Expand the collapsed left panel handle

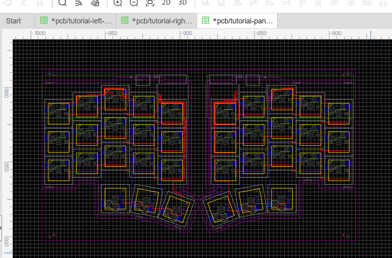tap(1, 228)
